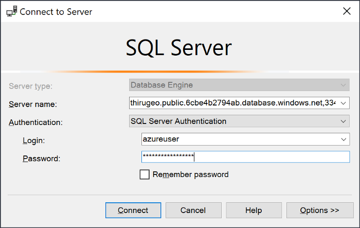Focus the Password input field
The width and height of the screenshot is (360, 228).
[x=245, y=157]
